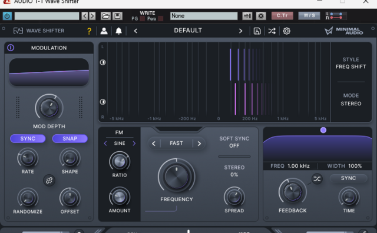The image size is (377, 233).
Task: Open the STYLE Freq Shift selector
Action: click(x=351, y=63)
